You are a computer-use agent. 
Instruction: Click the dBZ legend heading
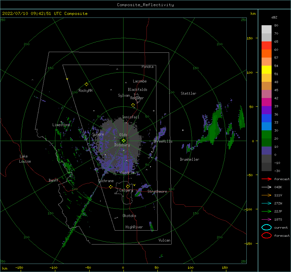(x=274, y=17)
